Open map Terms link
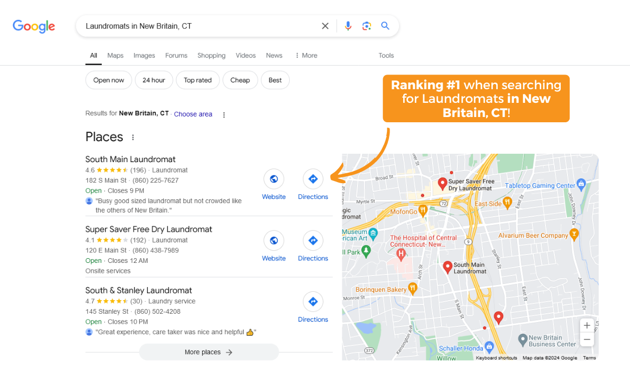The height and width of the screenshot is (382, 630). [x=589, y=358]
